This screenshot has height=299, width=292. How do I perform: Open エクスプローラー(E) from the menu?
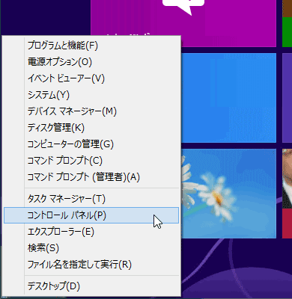pyautogui.click(x=91, y=232)
